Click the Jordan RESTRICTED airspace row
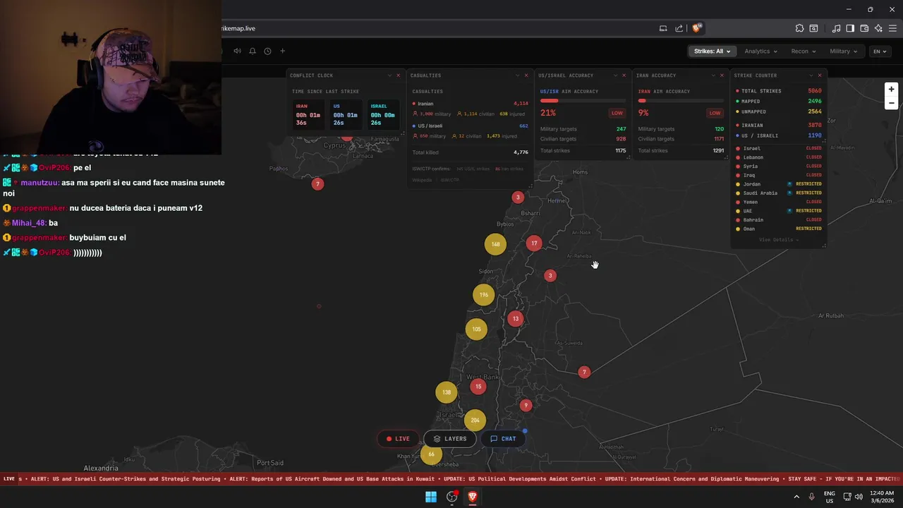Viewport: 903px width, 508px height. [x=779, y=184]
